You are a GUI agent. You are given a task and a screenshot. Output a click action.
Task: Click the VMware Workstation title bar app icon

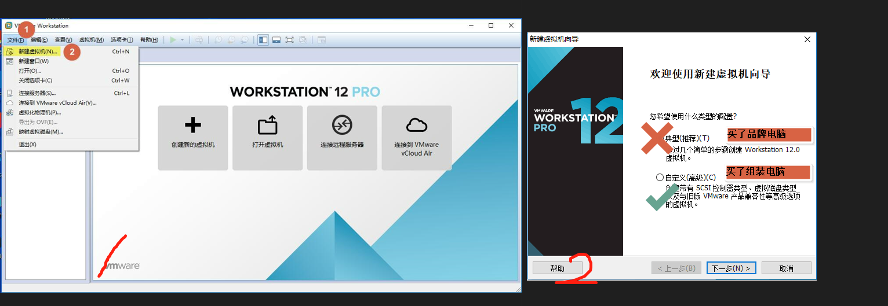coord(9,25)
